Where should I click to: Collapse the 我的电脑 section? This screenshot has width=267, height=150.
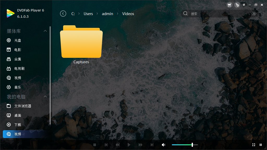(x=45, y=97)
